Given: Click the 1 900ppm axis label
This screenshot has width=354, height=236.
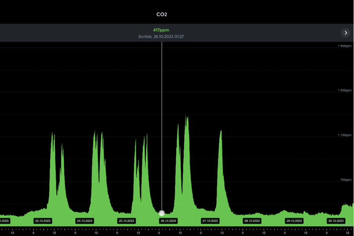Looking at the screenshot, I should pyautogui.click(x=345, y=46).
